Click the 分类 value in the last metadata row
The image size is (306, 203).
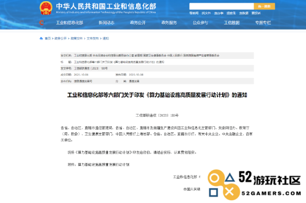point(134,81)
